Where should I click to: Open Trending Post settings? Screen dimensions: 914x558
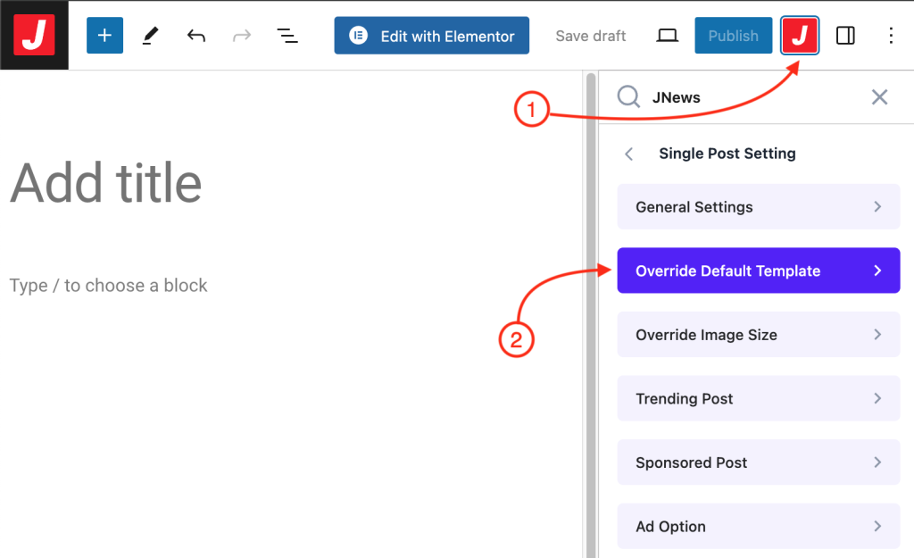point(758,399)
